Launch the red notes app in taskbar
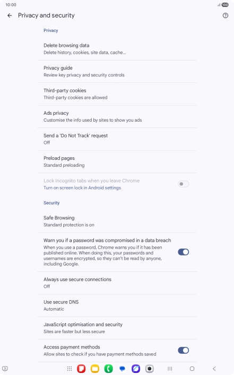234x375 pixels. (x=81, y=369)
